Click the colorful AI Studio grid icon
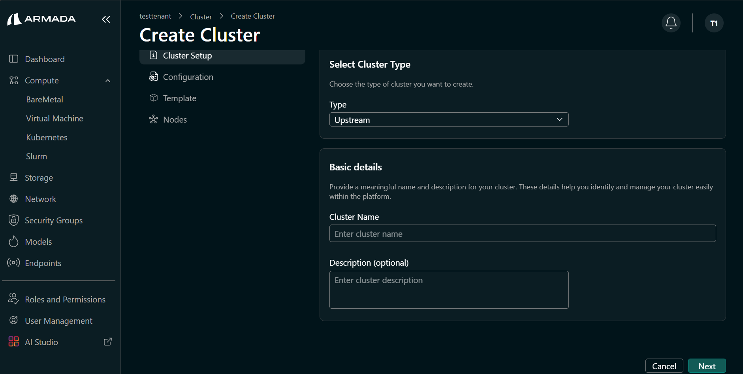The width and height of the screenshot is (743, 374). click(13, 341)
